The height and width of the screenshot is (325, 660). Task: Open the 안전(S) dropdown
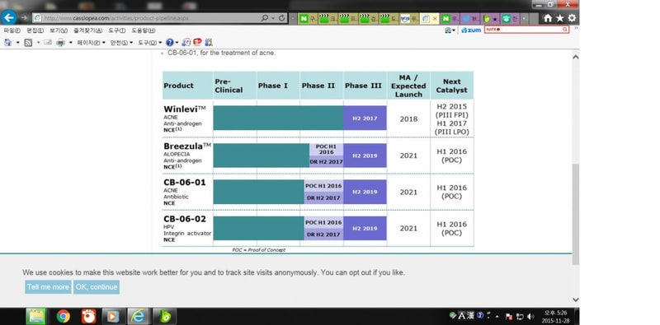click(x=121, y=43)
